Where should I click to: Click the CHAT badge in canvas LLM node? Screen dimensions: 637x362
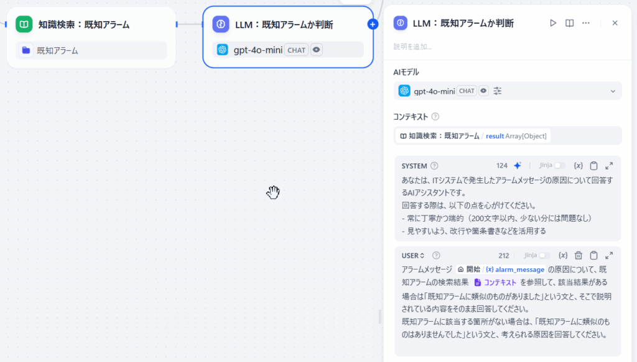tap(296, 50)
